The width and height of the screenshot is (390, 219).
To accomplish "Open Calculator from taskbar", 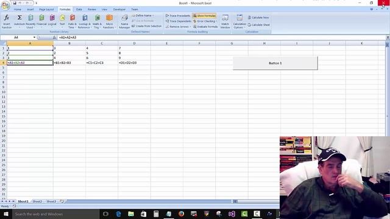I will 156,214.
